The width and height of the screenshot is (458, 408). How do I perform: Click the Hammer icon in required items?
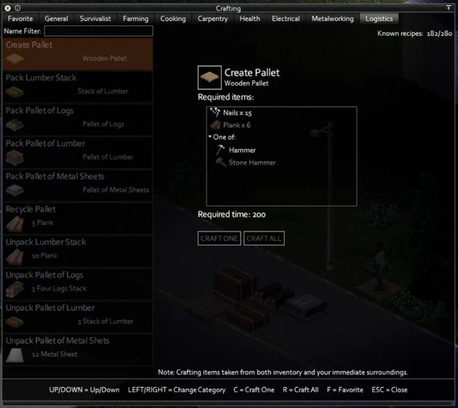219,150
